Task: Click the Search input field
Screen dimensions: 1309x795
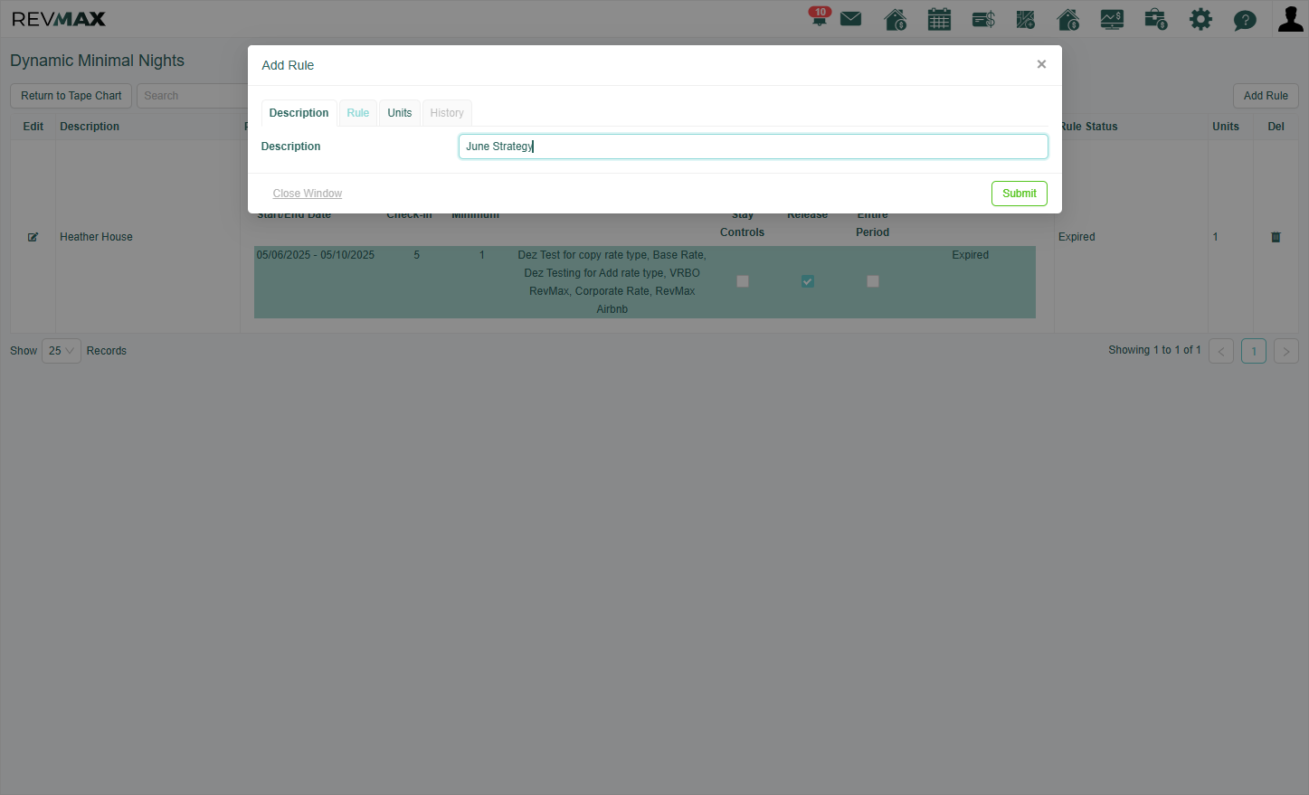Action: (192, 96)
